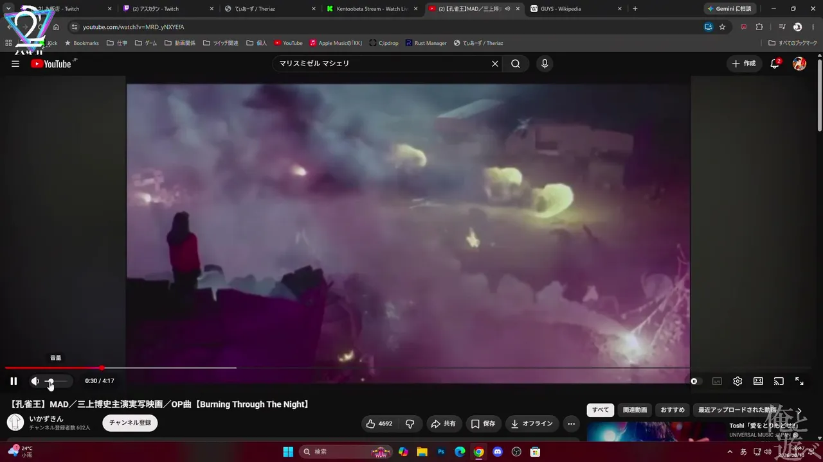The height and width of the screenshot is (462, 823).
Task: Subscribe with the チャンネル登録 button
Action: click(x=130, y=423)
